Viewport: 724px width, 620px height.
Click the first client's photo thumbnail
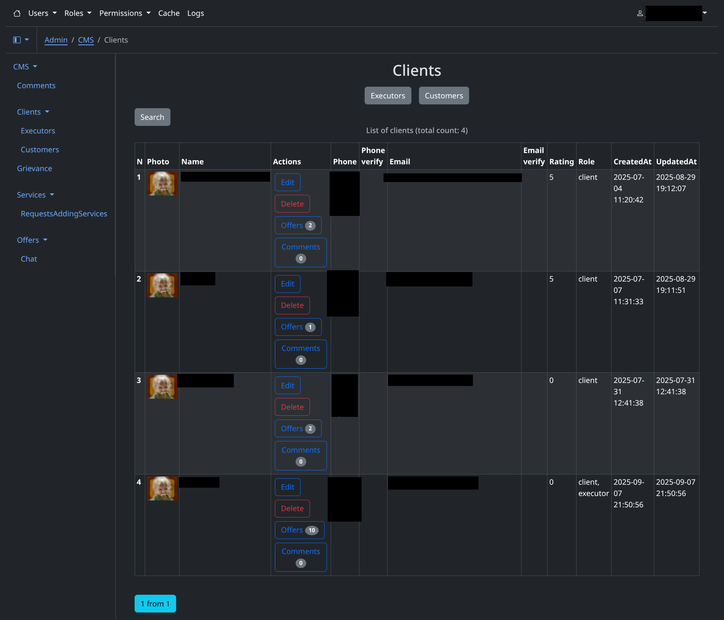coord(162,184)
